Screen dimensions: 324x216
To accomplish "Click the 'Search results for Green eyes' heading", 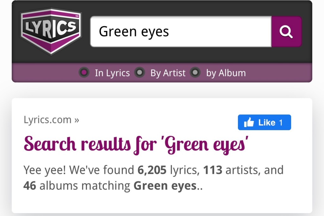I will pos(136,144).
